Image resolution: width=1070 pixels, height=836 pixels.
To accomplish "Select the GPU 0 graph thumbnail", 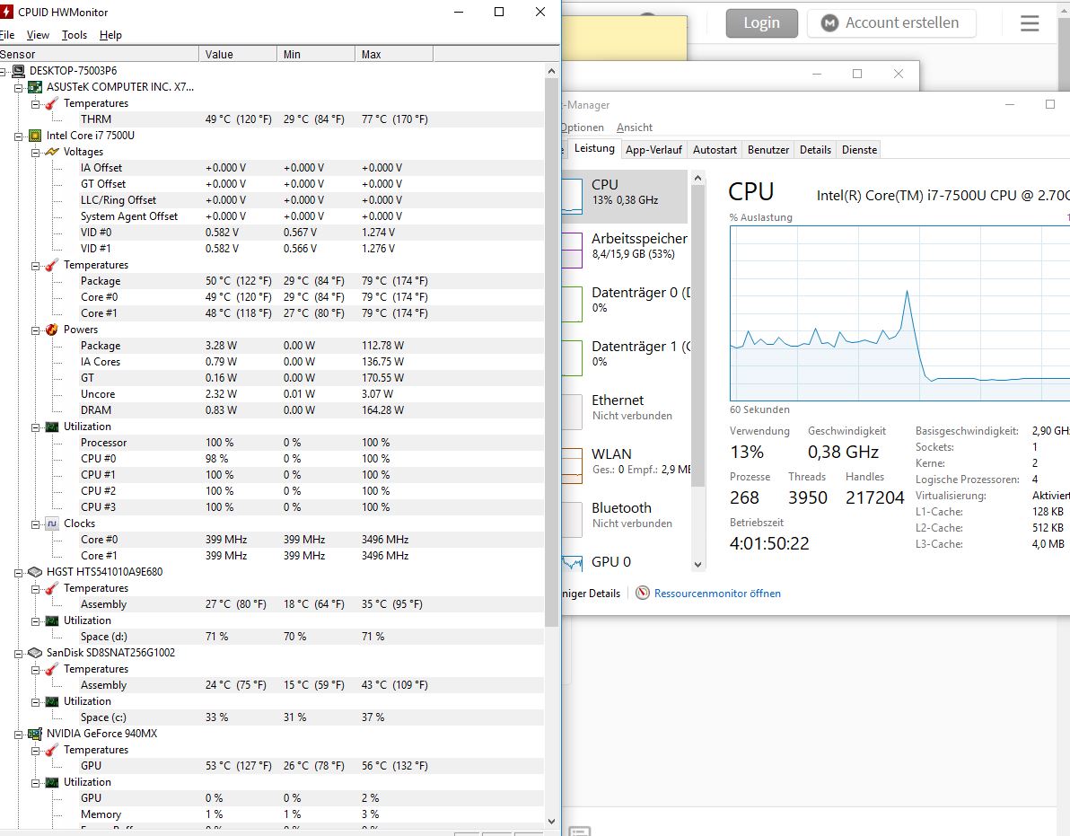I will pyautogui.click(x=572, y=563).
